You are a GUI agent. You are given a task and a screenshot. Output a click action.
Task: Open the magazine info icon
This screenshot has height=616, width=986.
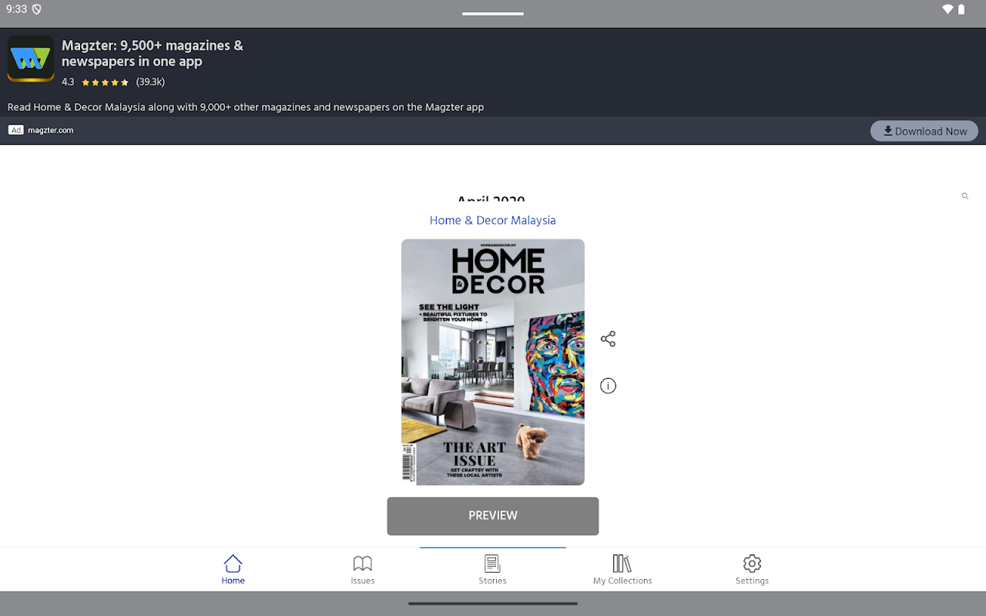tap(608, 386)
